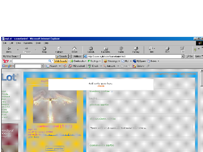Click the discussions sortie heading
Image resolution: width=203 pixels, height=152 pixels.
coord(103,119)
